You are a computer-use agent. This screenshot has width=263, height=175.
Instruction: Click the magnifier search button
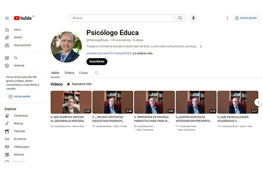pyautogui.click(x=180, y=18)
